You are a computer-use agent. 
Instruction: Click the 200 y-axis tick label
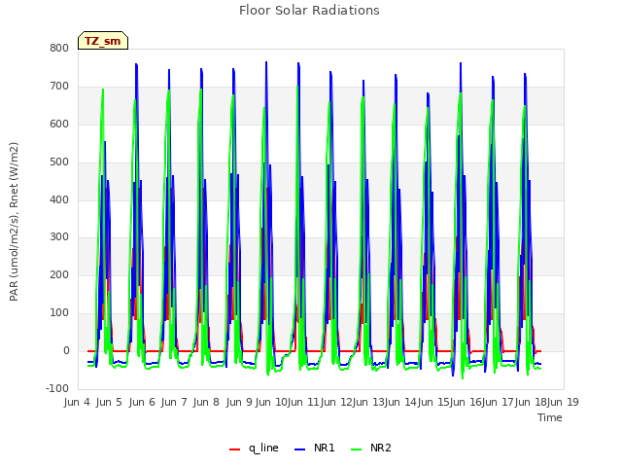click(59, 274)
